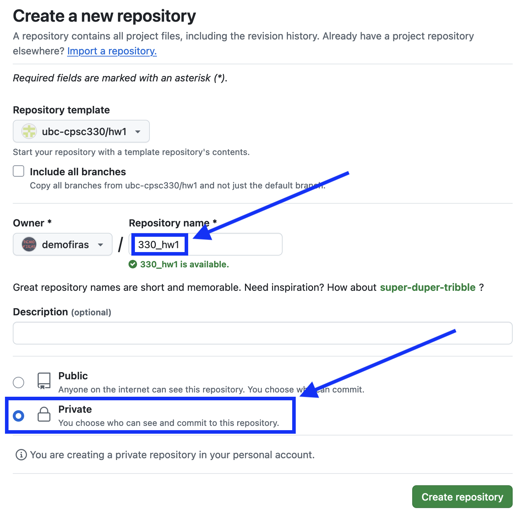Click the Include all branches label

pos(78,172)
